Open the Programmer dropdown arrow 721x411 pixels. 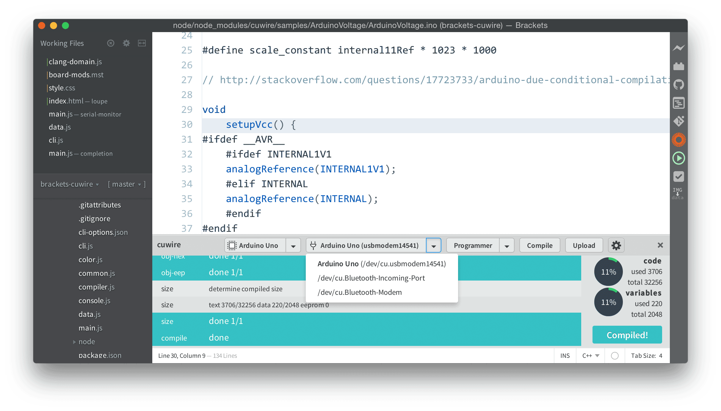[507, 246]
